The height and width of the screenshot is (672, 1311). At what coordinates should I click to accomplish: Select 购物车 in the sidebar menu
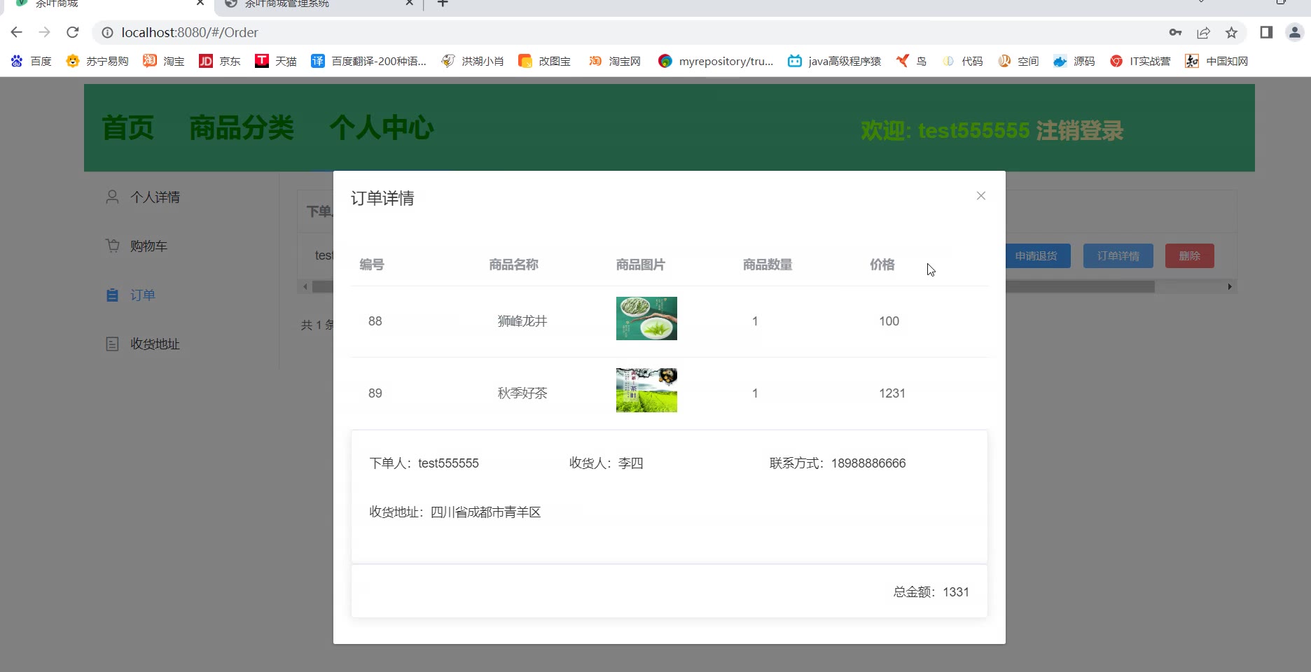point(148,246)
